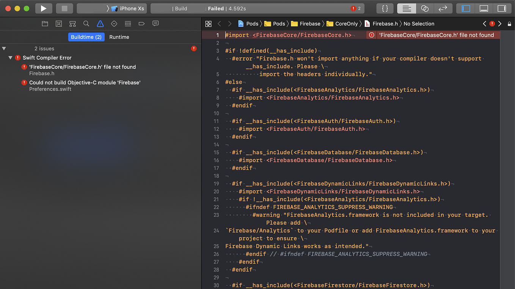
Task: Switch to the Assistant editor
Action: pos(425,8)
